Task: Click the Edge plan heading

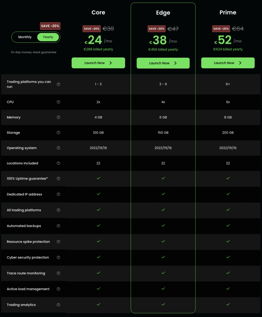Action: tap(163, 13)
